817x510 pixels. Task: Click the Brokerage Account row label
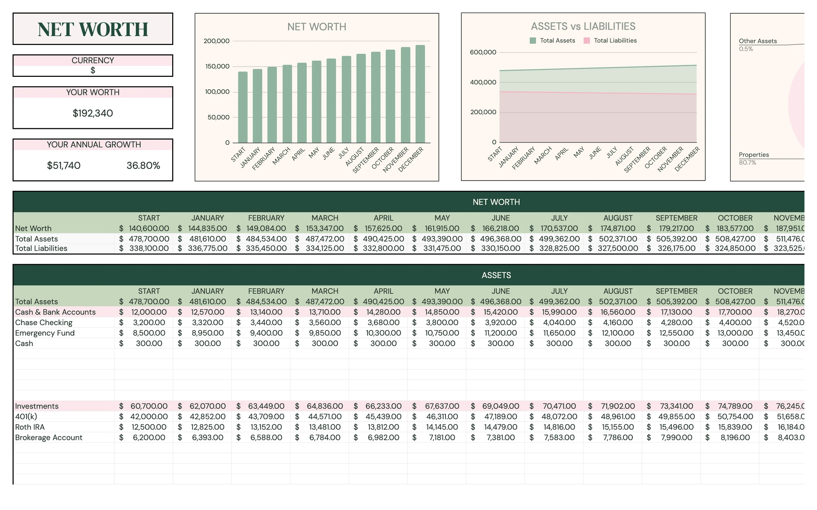click(49, 438)
